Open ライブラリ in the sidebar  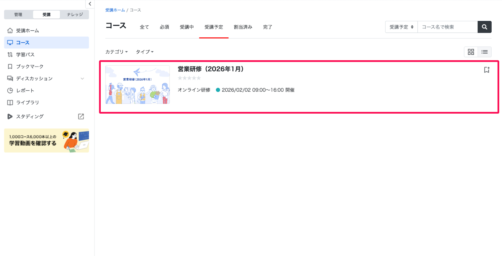46,102
